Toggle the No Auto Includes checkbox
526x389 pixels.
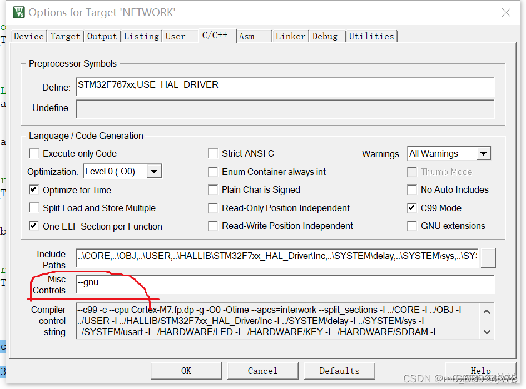pyautogui.click(x=412, y=190)
